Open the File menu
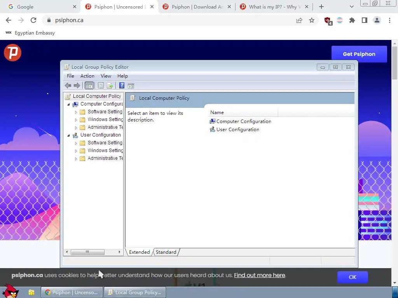The image size is (398, 298). (70, 76)
